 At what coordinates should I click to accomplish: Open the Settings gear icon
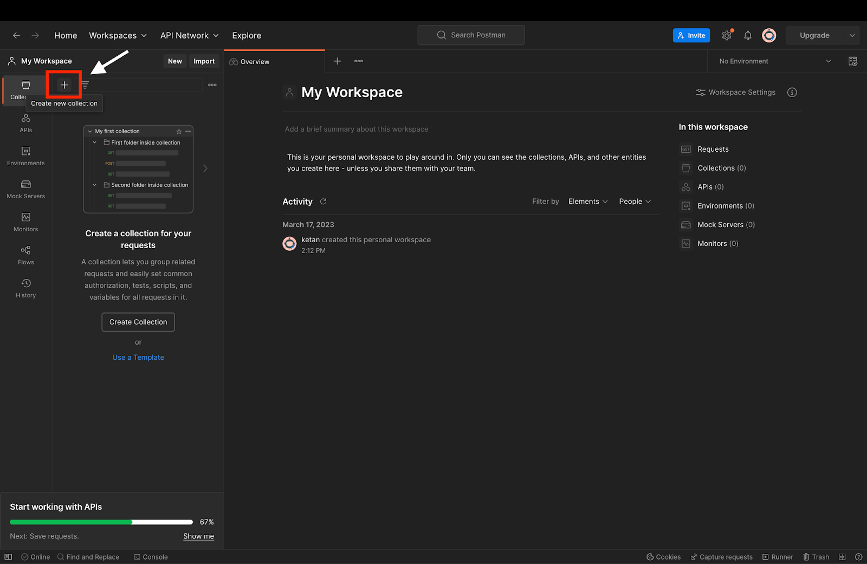pos(727,35)
